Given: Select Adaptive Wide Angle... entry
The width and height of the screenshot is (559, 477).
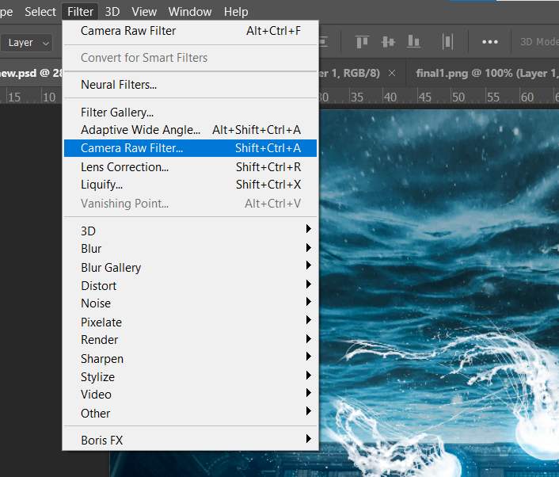Looking at the screenshot, I should (139, 130).
